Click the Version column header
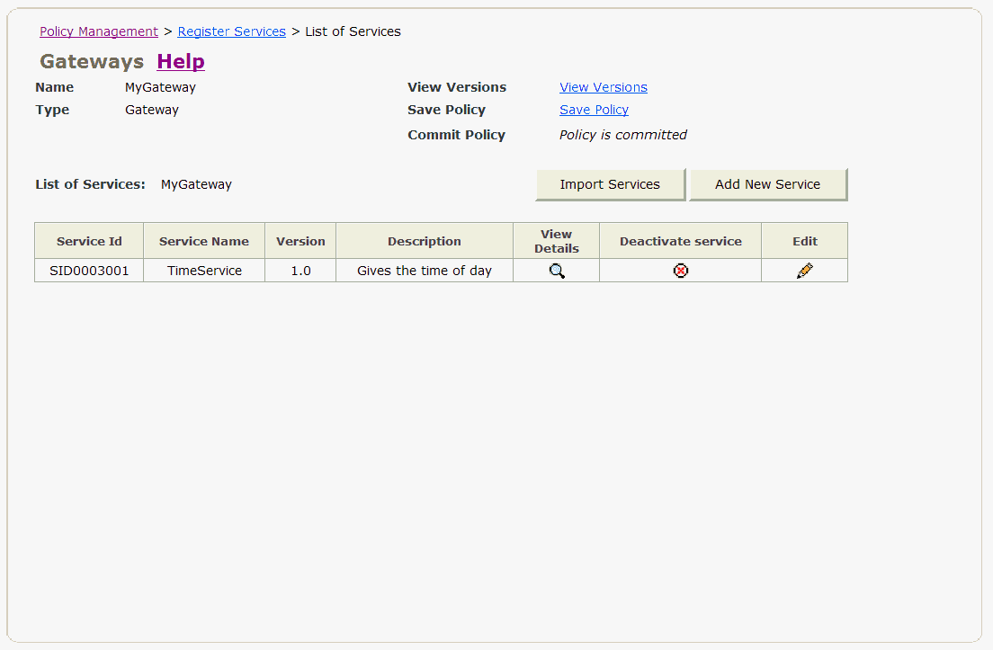Image resolution: width=993 pixels, height=650 pixels. click(300, 241)
